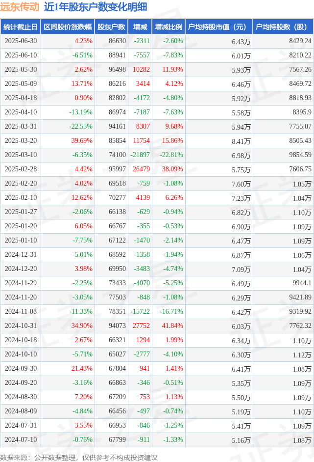Select the 9854.59 average shares cell

coord(300,155)
